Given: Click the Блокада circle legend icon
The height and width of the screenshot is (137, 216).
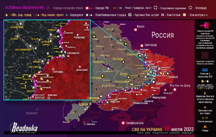Looking at the screenshot, I should click(190, 8).
